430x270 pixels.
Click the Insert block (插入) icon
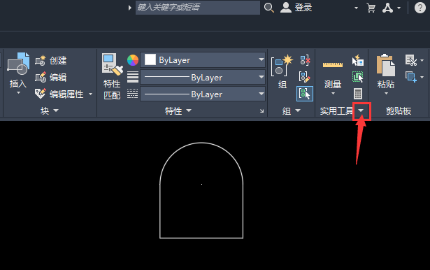(18, 64)
